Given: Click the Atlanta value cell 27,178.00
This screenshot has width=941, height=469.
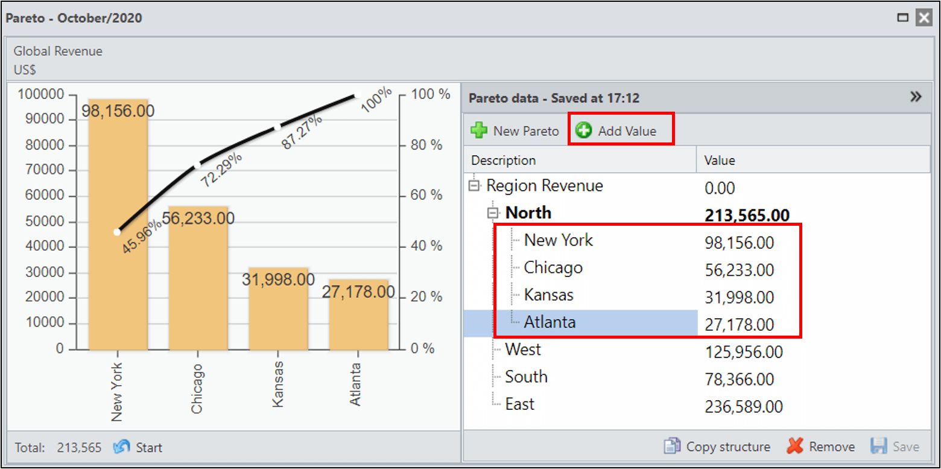Looking at the screenshot, I should tap(740, 324).
